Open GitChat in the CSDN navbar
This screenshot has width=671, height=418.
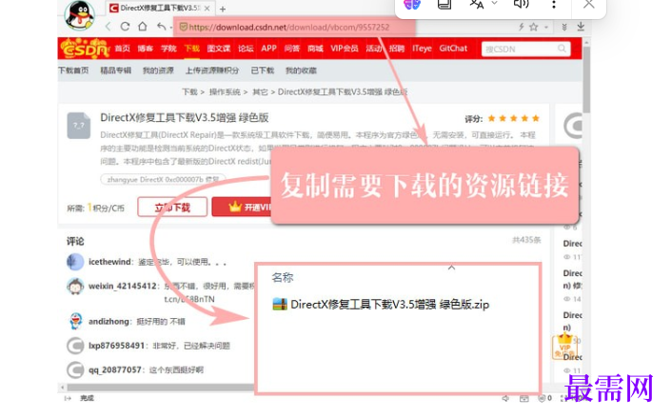tap(453, 49)
